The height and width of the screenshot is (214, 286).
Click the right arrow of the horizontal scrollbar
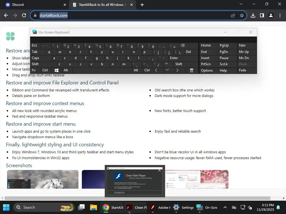pyautogui.click(x=284, y=198)
